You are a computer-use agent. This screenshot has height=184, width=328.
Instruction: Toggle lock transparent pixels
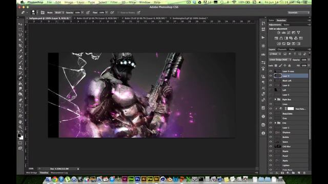click(x=276, y=65)
